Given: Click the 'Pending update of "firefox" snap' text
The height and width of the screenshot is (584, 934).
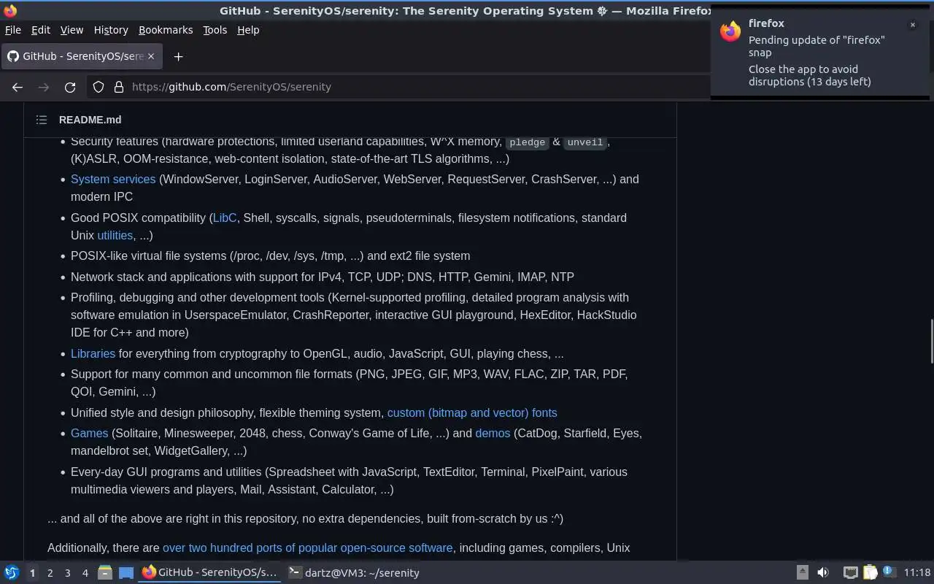Looking at the screenshot, I should [x=817, y=46].
